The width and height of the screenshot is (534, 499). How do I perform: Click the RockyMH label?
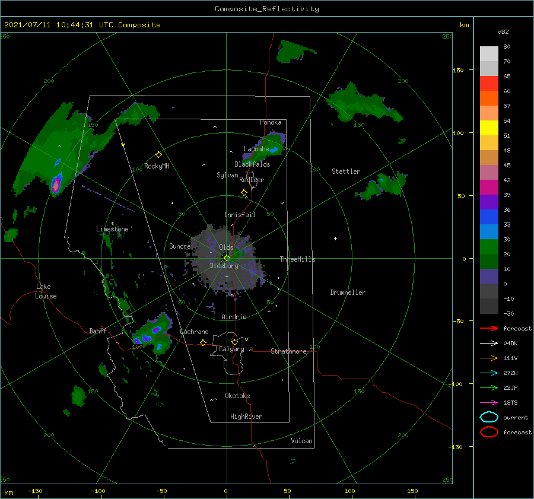[x=157, y=166]
